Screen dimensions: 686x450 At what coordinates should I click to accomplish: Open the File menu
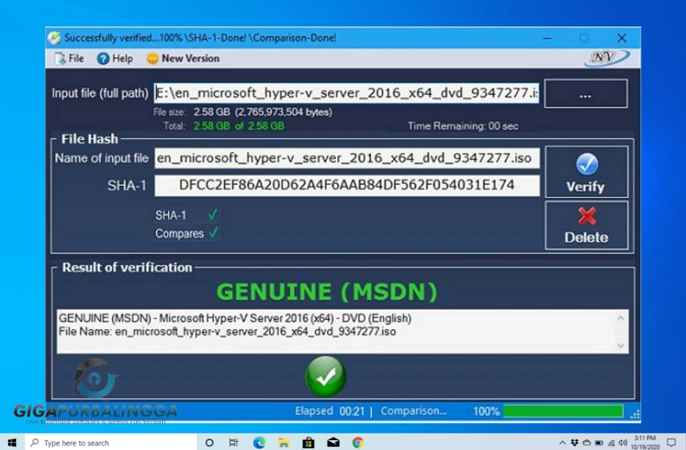(x=69, y=58)
